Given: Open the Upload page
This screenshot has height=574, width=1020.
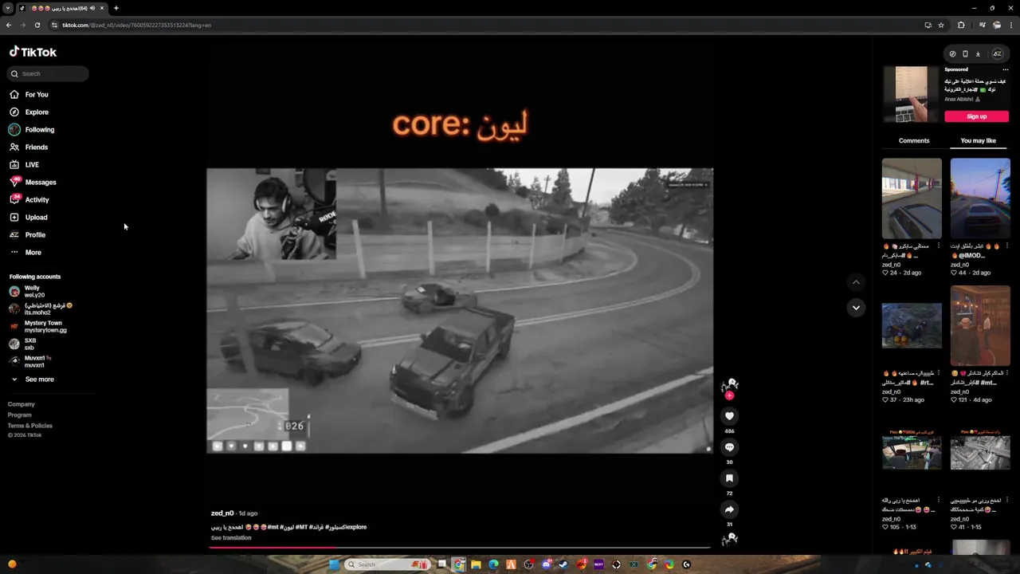Looking at the screenshot, I should tap(29, 217).
